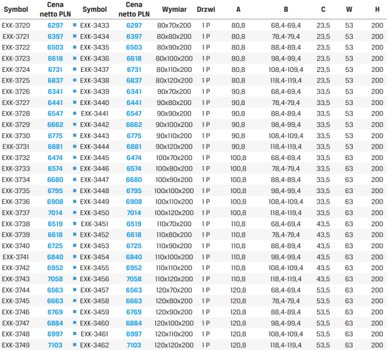Image resolution: width=387 pixels, height=350 pixels.
Task: Click dimension 80x90x200
Action: 174,47
